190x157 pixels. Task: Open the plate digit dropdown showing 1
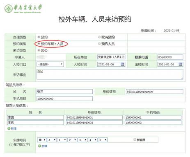coord(62,140)
